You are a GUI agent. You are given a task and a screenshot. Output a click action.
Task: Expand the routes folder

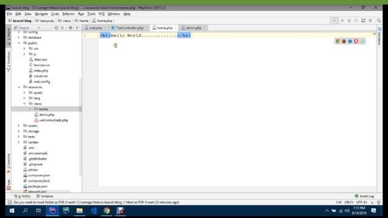pos(19,125)
